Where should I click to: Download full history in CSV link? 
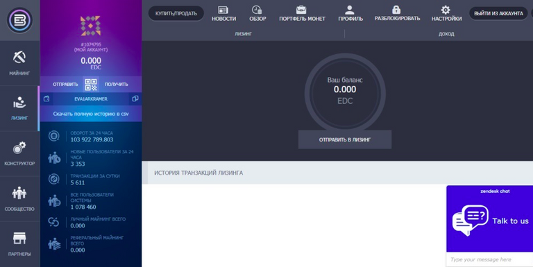[x=91, y=114]
